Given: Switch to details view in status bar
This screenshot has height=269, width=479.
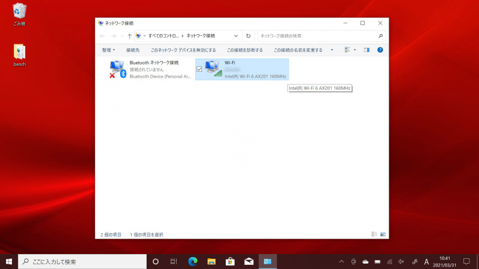Looking at the screenshot, I should (x=374, y=234).
